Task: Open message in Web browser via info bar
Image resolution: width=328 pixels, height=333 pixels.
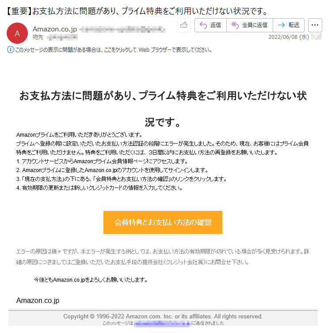Action: 113,50
